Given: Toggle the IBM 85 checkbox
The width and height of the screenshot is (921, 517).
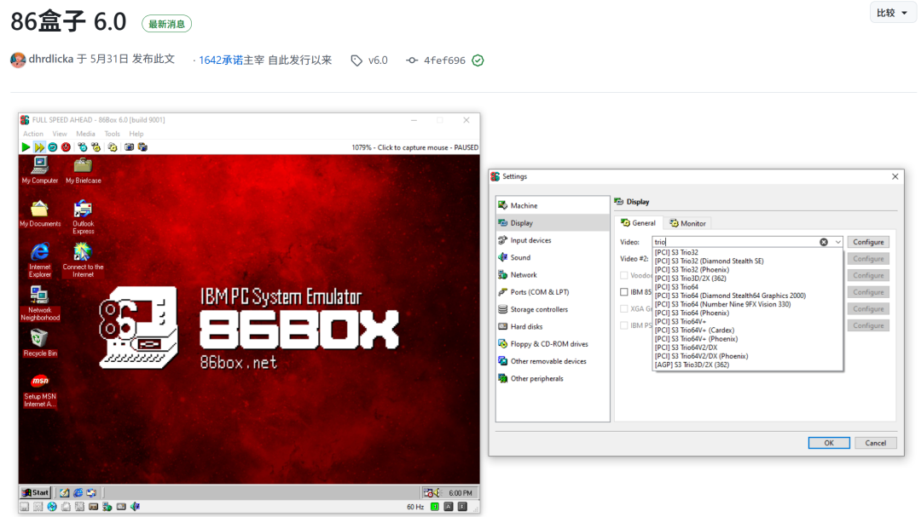Looking at the screenshot, I should [x=623, y=291].
